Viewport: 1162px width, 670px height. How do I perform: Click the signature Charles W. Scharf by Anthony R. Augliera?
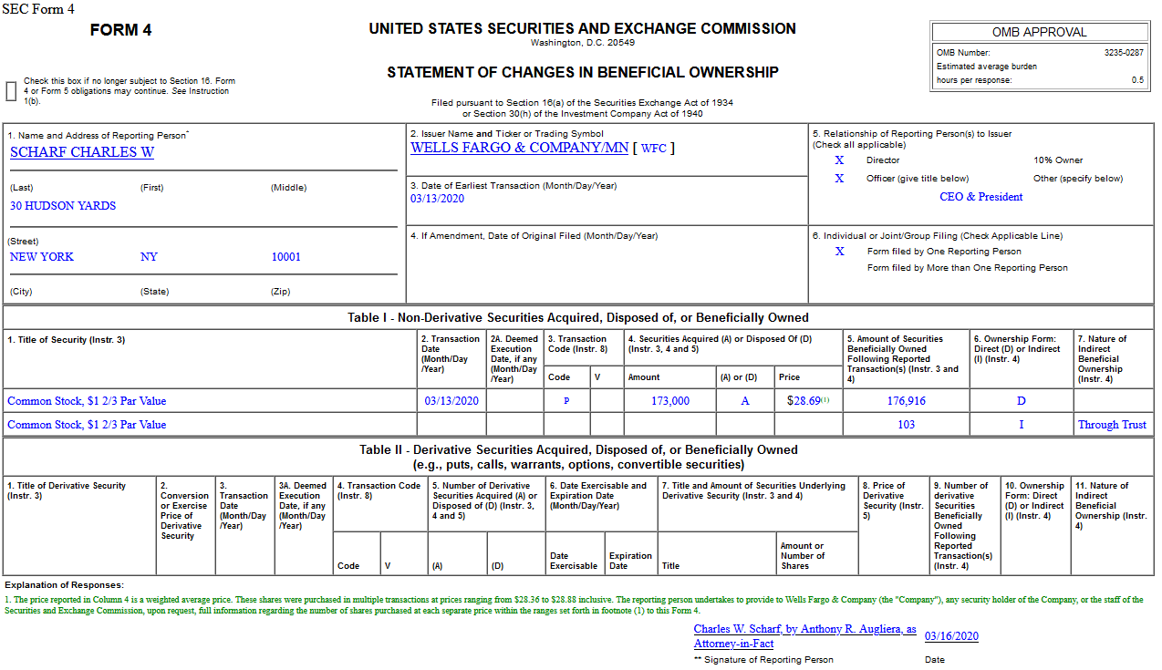[x=805, y=636]
